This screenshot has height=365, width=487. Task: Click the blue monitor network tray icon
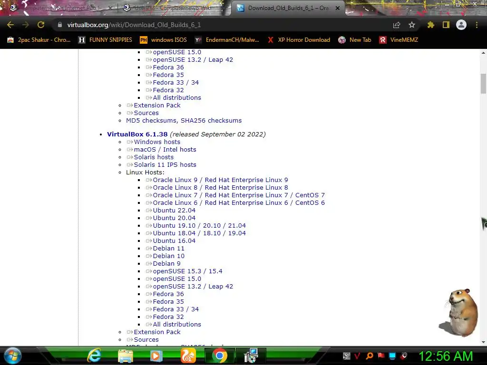tap(392, 355)
